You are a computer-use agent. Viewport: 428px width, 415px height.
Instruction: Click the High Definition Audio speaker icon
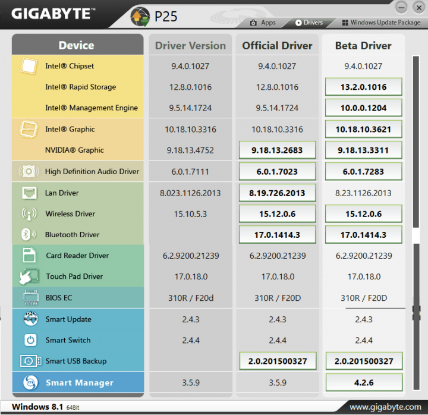pyautogui.click(x=29, y=171)
